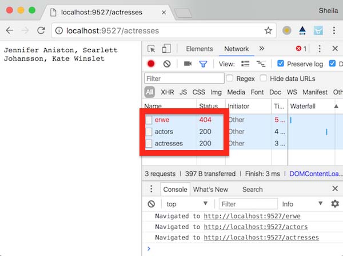The width and height of the screenshot is (343, 256).
Task: Click the forward navigation arrow
Action: tap(25, 30)
